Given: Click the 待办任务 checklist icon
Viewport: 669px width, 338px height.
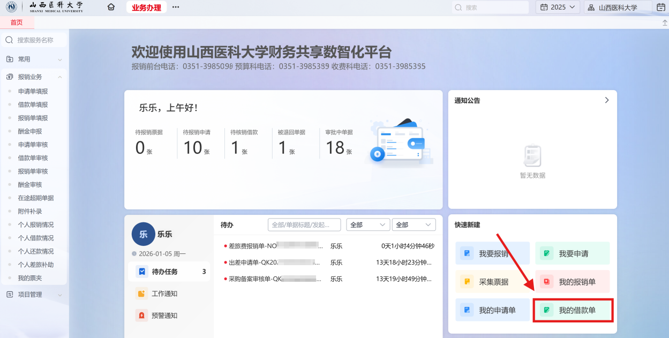Looking at the screenshot, I should point(141,272).
